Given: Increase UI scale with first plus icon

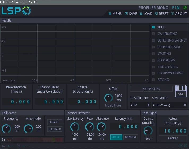Looking at the screenshot, I should coord(9,146).
